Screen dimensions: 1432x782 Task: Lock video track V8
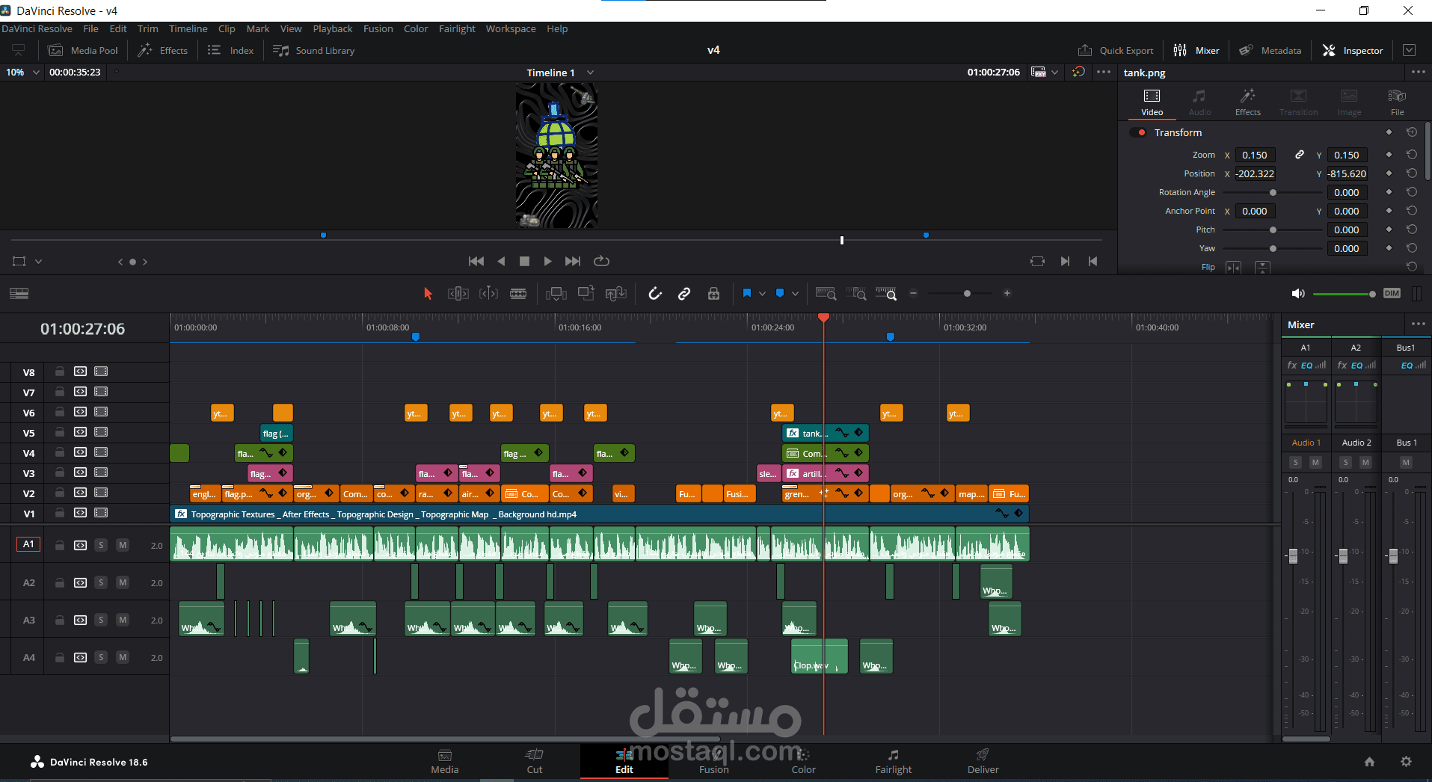point(59,372)
